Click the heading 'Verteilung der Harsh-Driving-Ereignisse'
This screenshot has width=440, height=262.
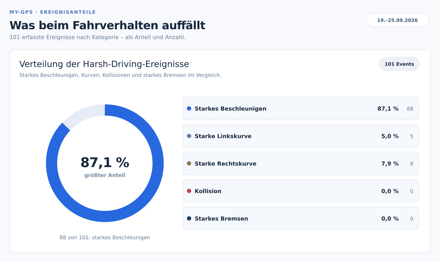104,64
